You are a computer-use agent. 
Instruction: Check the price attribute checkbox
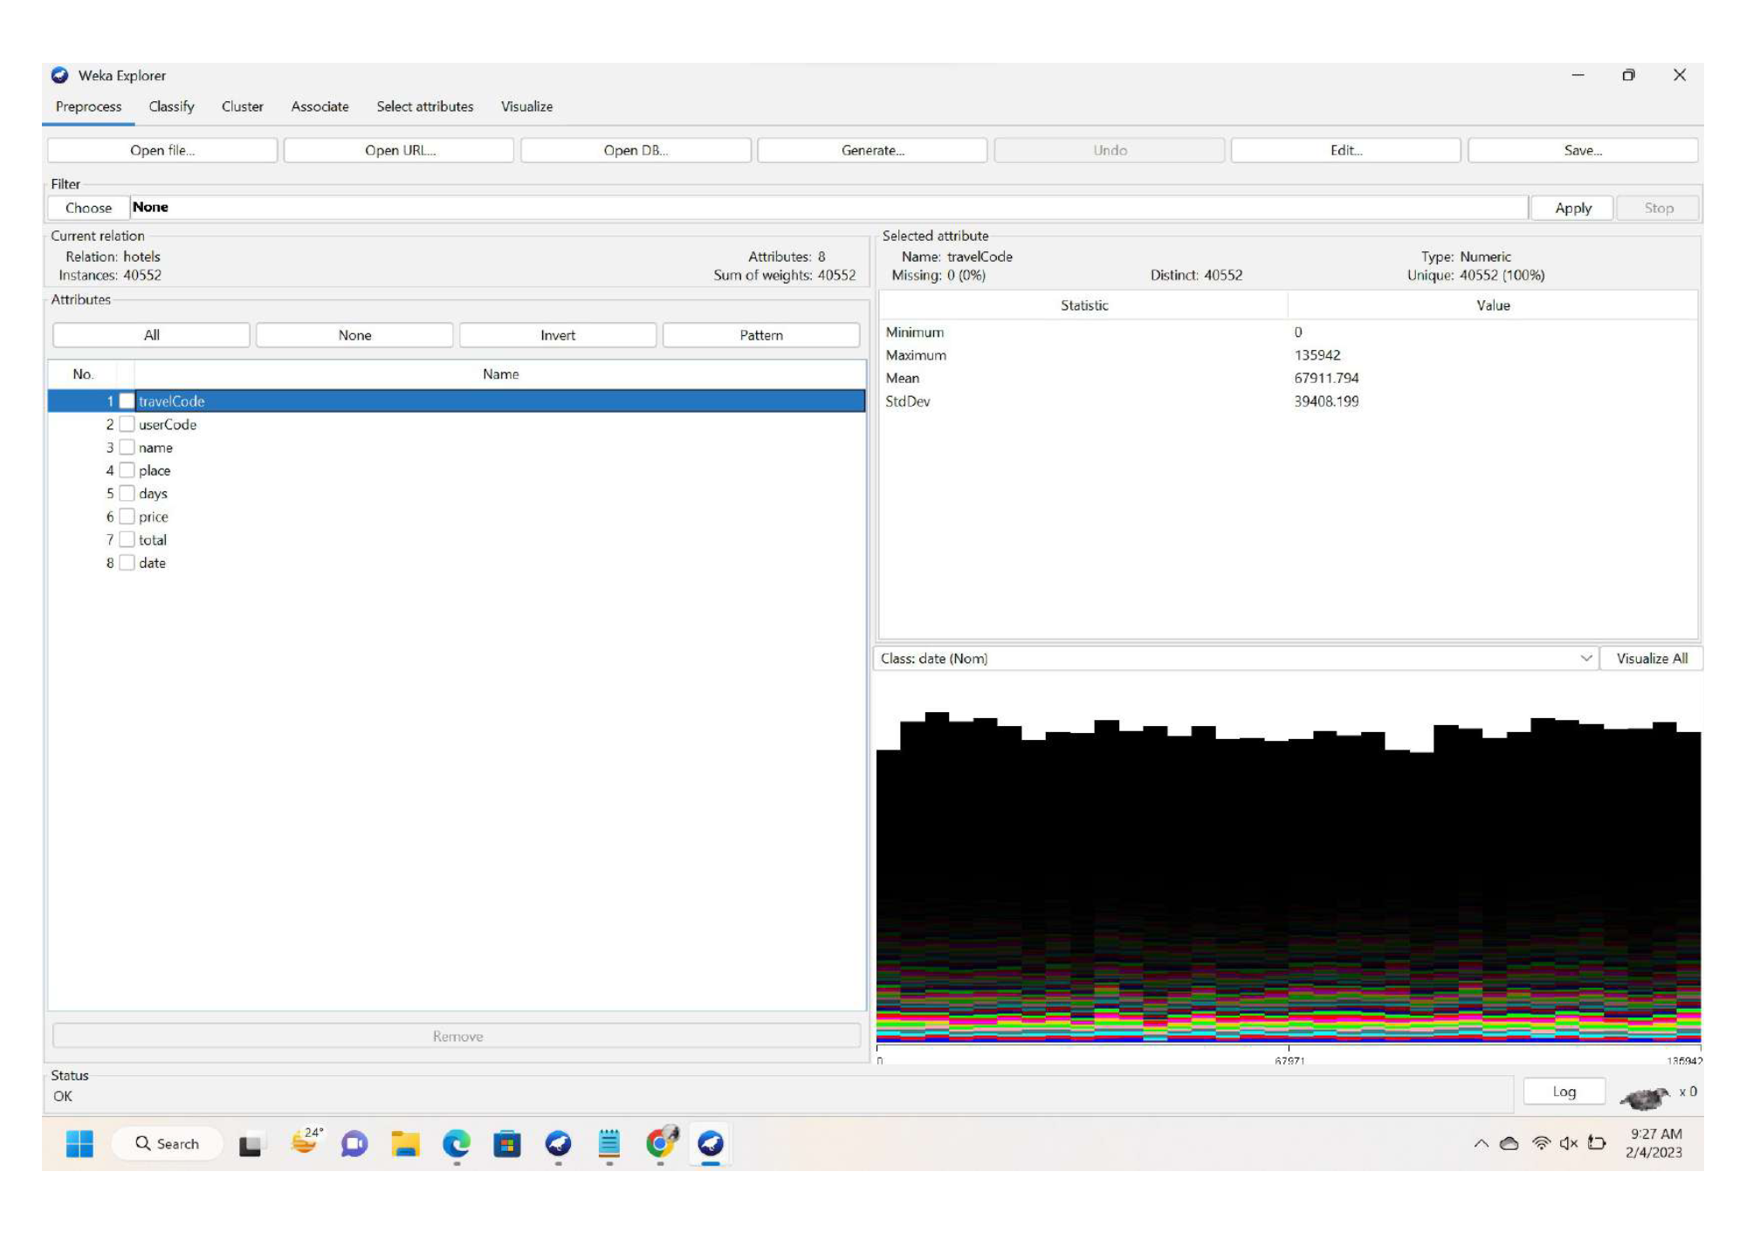click(127, 517)
